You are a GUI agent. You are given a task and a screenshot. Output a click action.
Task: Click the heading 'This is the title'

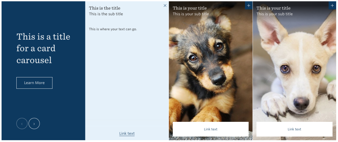click(105, 8)
